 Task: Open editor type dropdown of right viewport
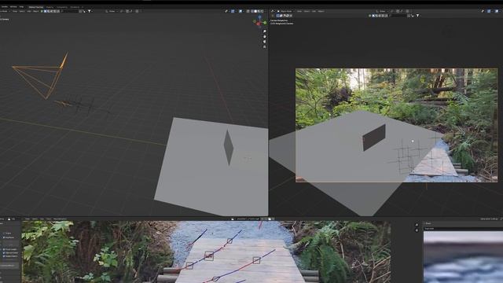click(x=273, y=11)
